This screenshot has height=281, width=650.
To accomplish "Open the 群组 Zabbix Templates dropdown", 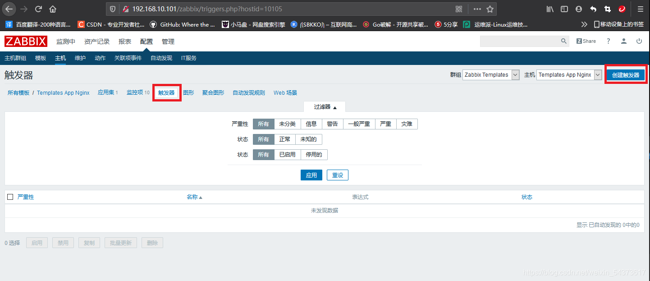I will coord(491,75).
